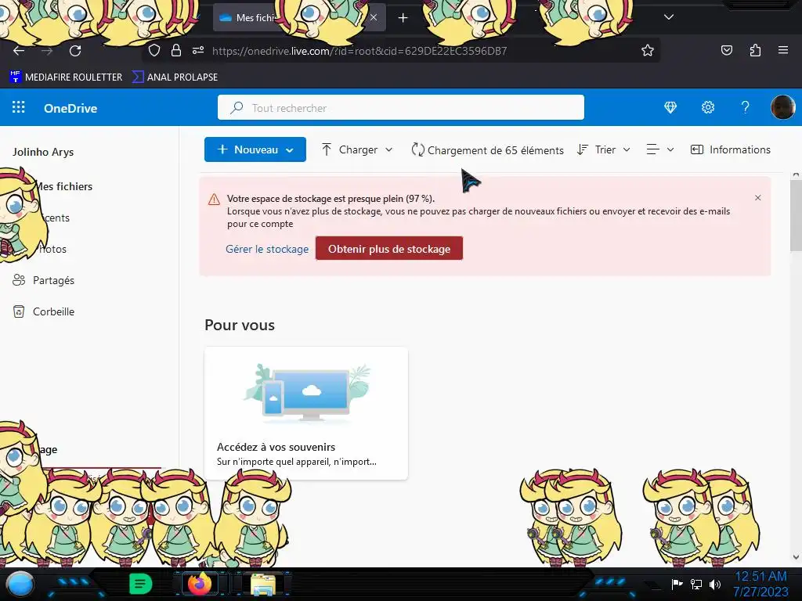Open the premium diamond icon
This screenshot has width=802, height=601.
point(670,107)
